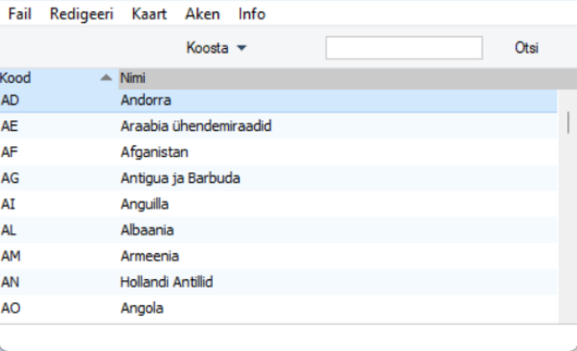Click the AM code cell
This screenshot has height=351, width=577.
click(x=58, y=256)
